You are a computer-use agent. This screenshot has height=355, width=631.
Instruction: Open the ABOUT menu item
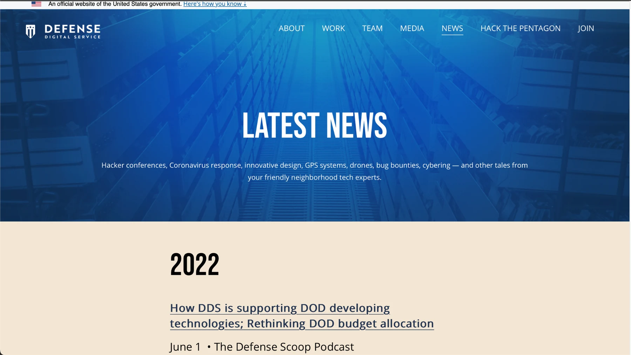click(292, 28)
